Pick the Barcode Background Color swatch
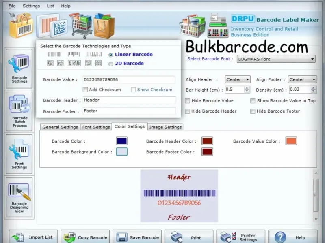The width and height of the screenshot is (325, 243). pyautogui.click(x=122, y=151)
